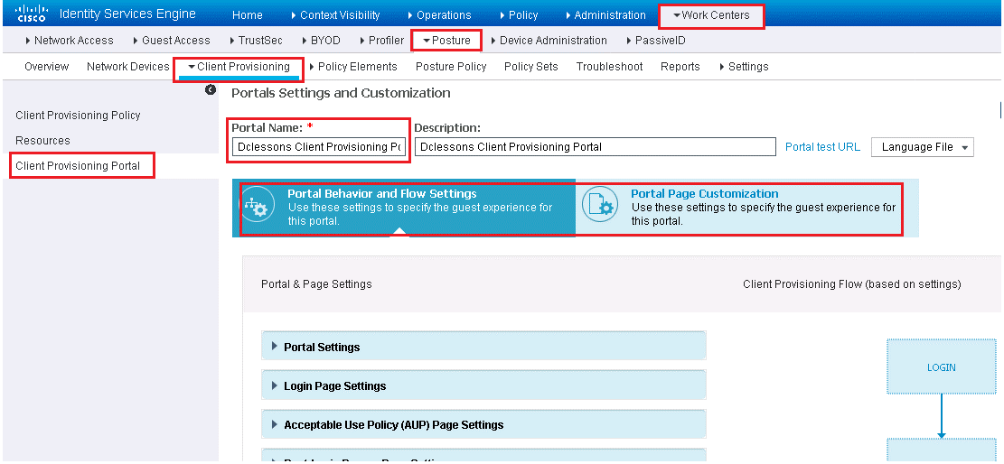Screen dimensions: 1004x464
Task: Go to the Network Devices tab
Action: click(128, 67)
